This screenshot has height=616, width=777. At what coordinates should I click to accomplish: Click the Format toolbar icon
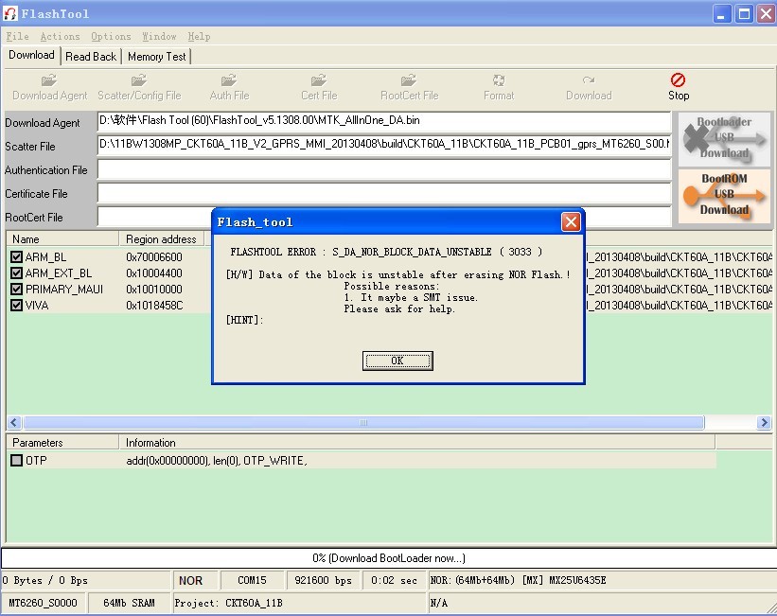point(499,80)
